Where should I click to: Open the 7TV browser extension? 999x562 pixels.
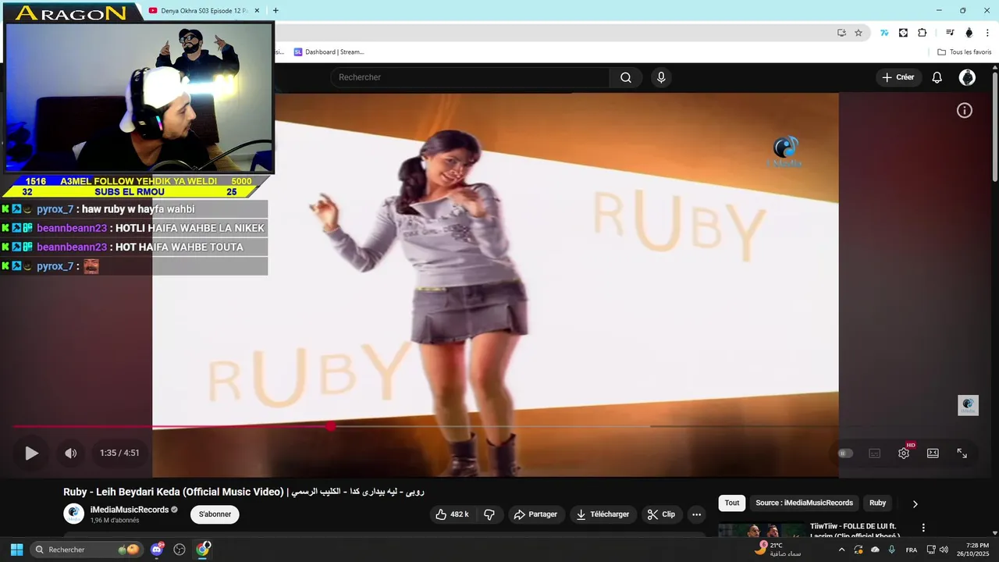click(x=884, y=33)
